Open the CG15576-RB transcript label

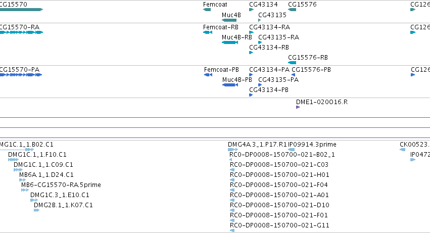pos(308,58)
